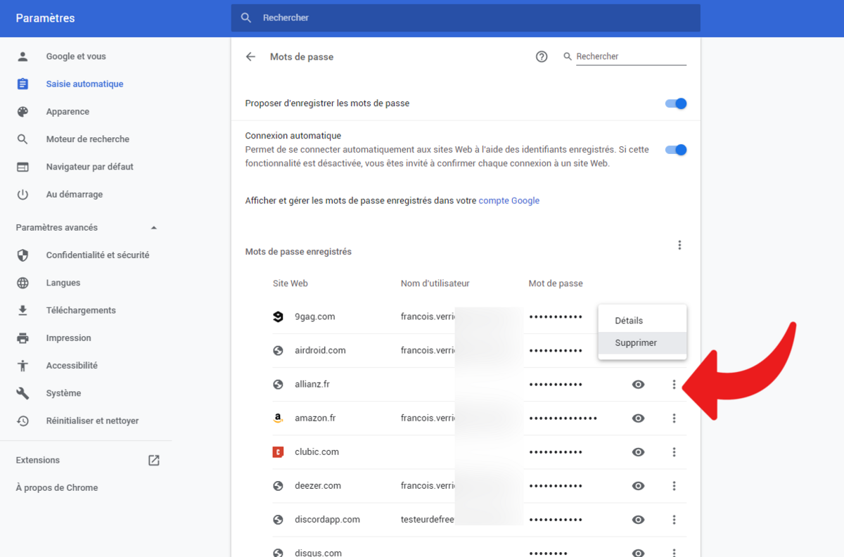
Task: Click the disqus.com site entry
Action: pyautogui.click(x=318, y=553)
